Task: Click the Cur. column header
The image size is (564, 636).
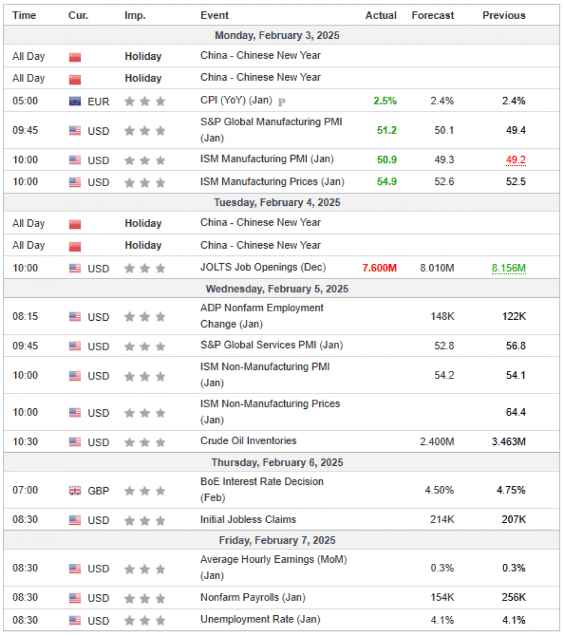Action: 78,15
